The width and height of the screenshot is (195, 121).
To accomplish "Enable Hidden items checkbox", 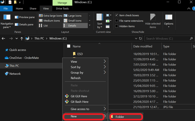I will click(x=117, y=26).
